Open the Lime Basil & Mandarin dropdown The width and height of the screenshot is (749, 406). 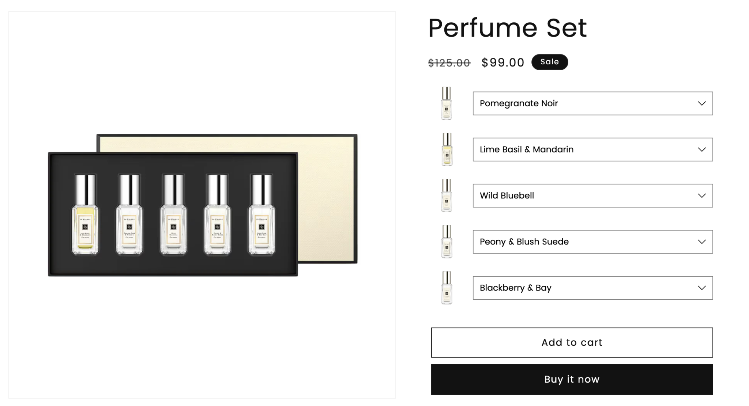(x=592, y=149)
